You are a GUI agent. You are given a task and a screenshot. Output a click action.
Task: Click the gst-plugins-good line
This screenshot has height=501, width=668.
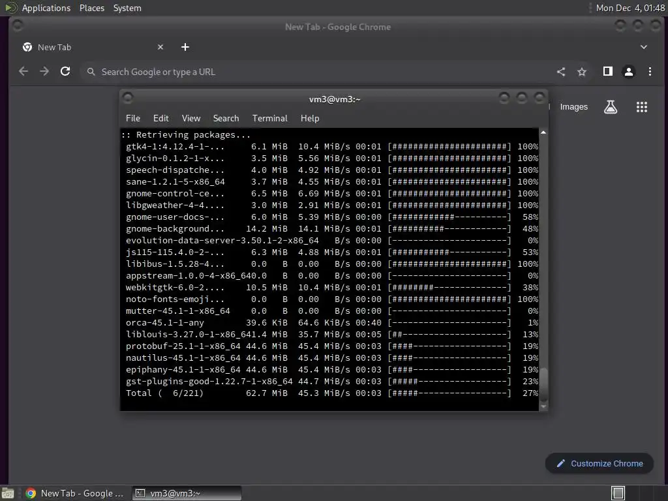pyautogui.click(x=332, y=381)
